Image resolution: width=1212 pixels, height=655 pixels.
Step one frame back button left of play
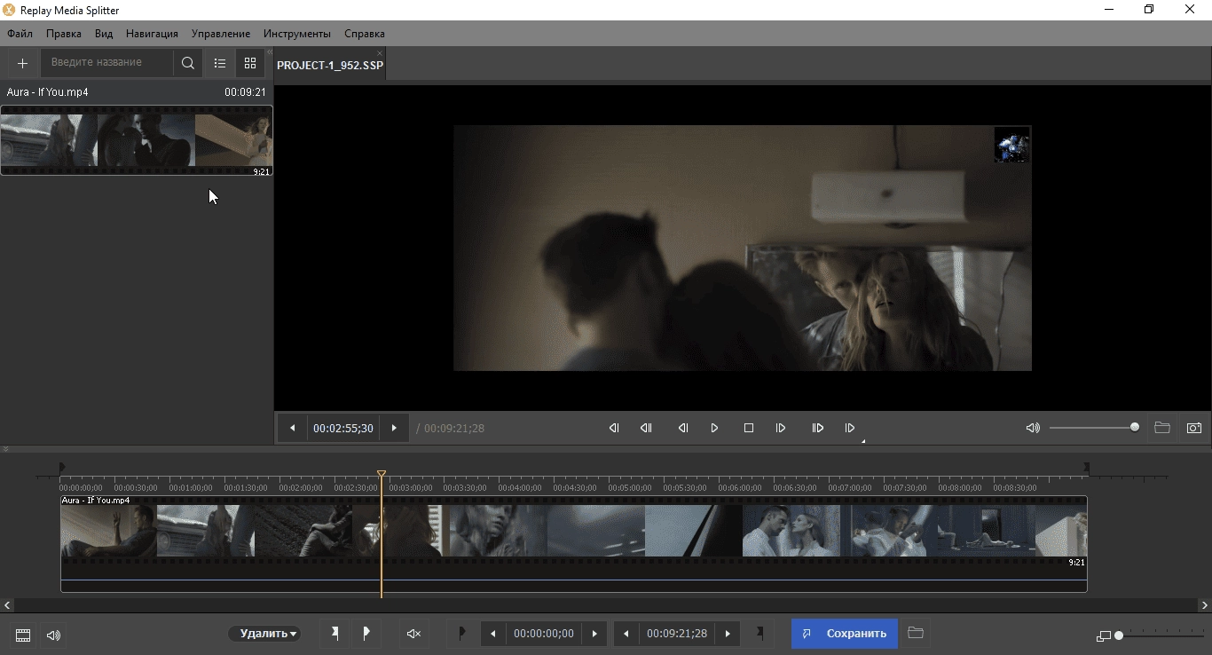683,428
